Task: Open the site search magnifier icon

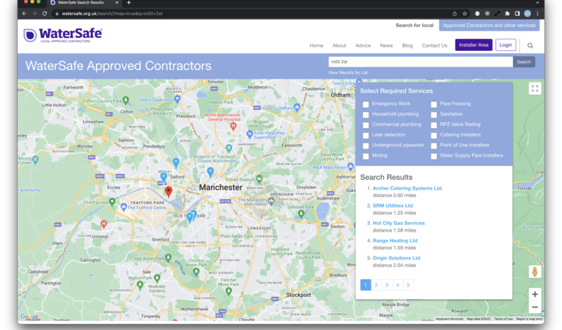Action: coord(530,45)
